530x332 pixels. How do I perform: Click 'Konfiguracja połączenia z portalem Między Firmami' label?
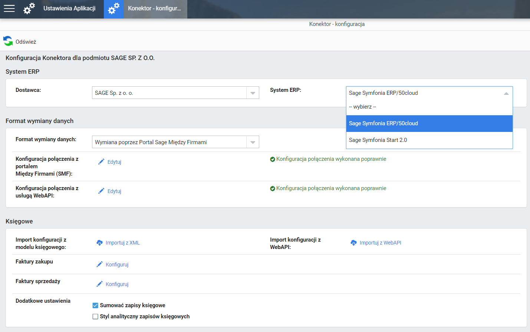pyautogui.click(x=47, y=166)
